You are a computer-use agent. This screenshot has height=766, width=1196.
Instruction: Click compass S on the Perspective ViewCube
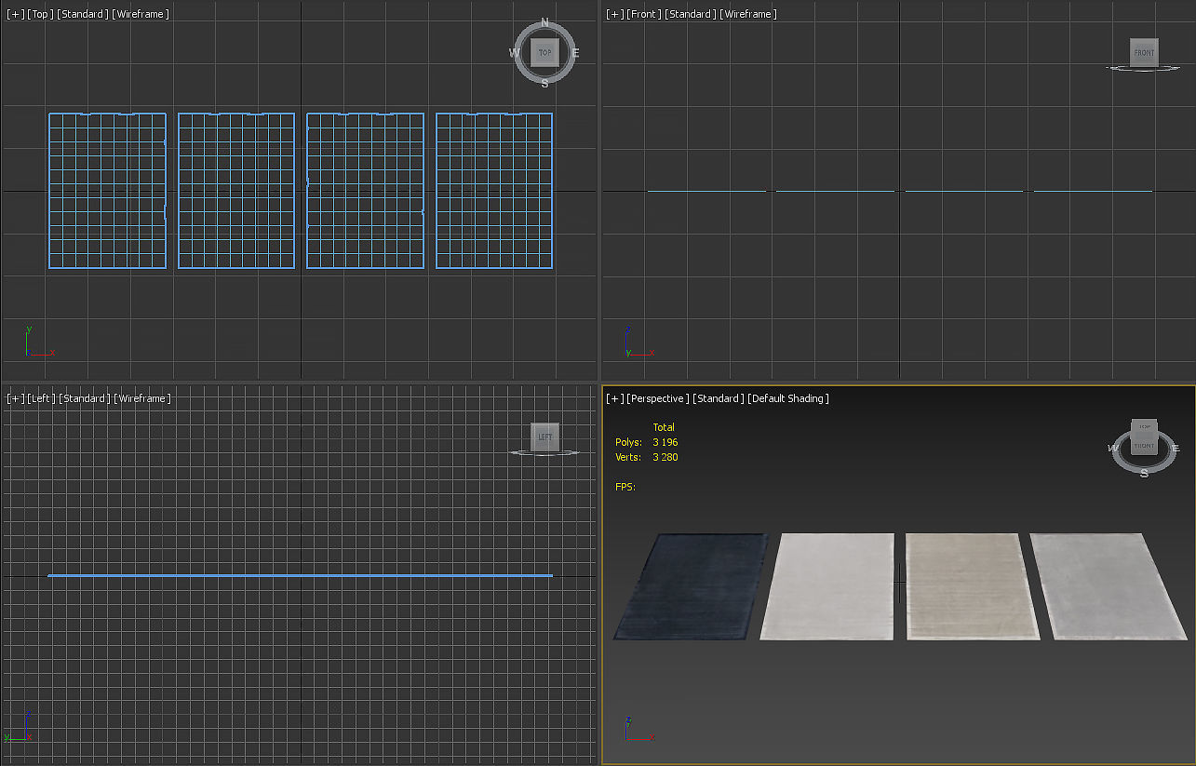tap(1144, 473)
